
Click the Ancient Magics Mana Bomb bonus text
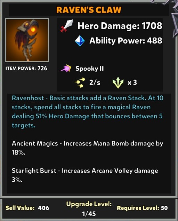click(x=88, y=148)
